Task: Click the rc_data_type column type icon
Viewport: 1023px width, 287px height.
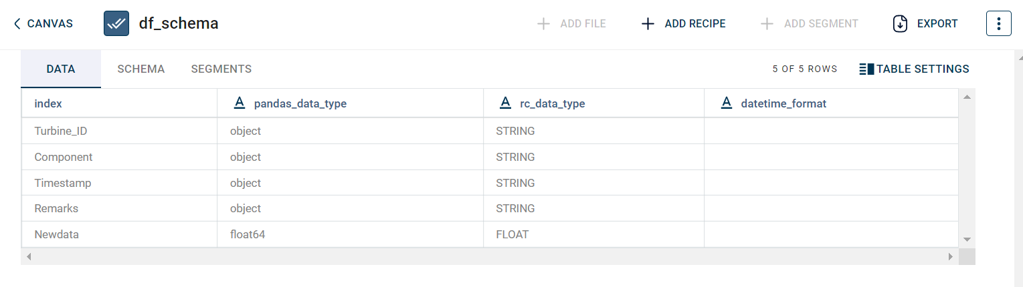Action: 506,103
